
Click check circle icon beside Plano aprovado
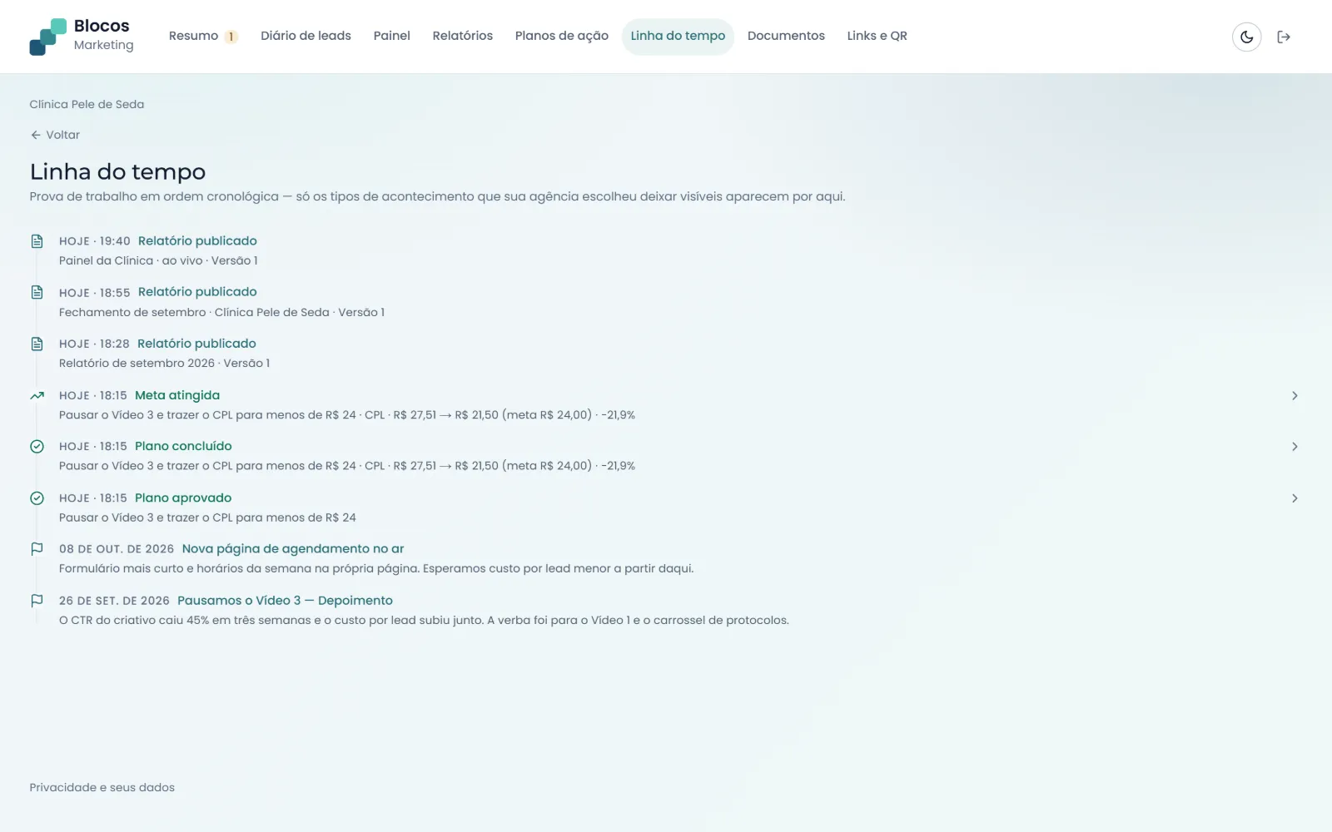click(37, 498)
